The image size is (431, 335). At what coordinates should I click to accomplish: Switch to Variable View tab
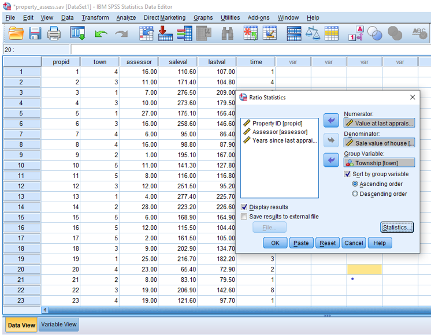pyautogui.click(x=59, y=325)
